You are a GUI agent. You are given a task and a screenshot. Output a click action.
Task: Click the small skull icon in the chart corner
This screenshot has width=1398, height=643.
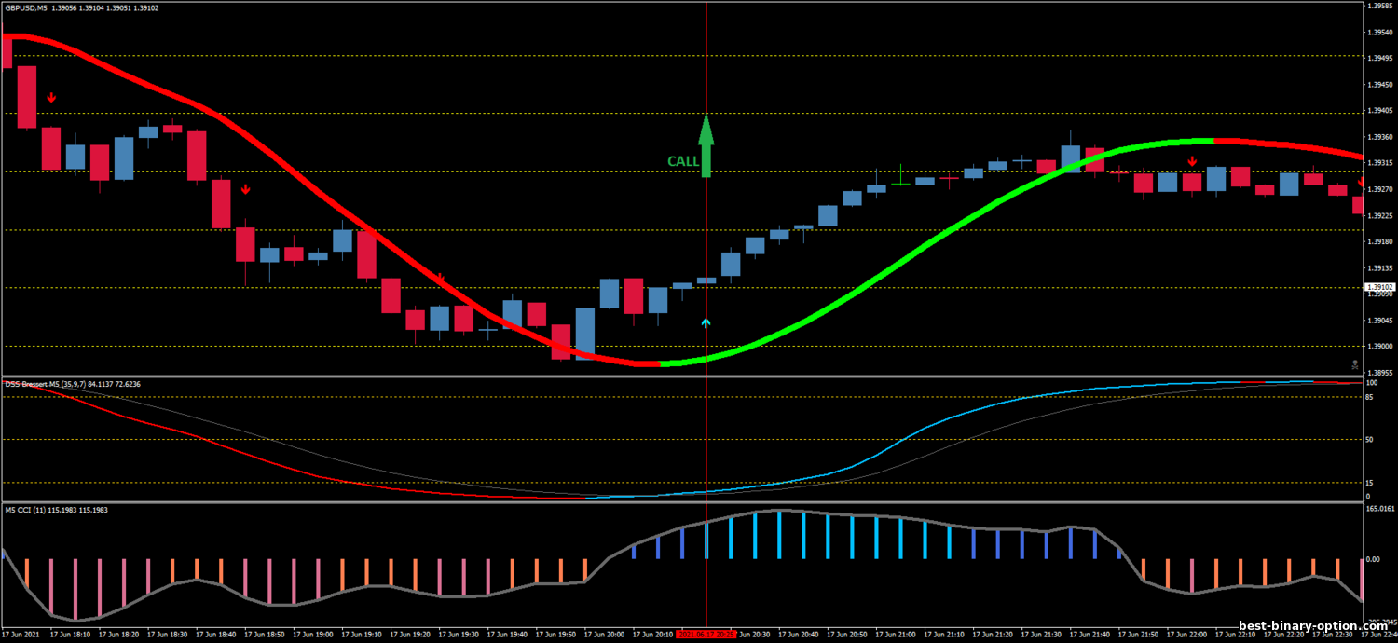tap(1355, 364)
